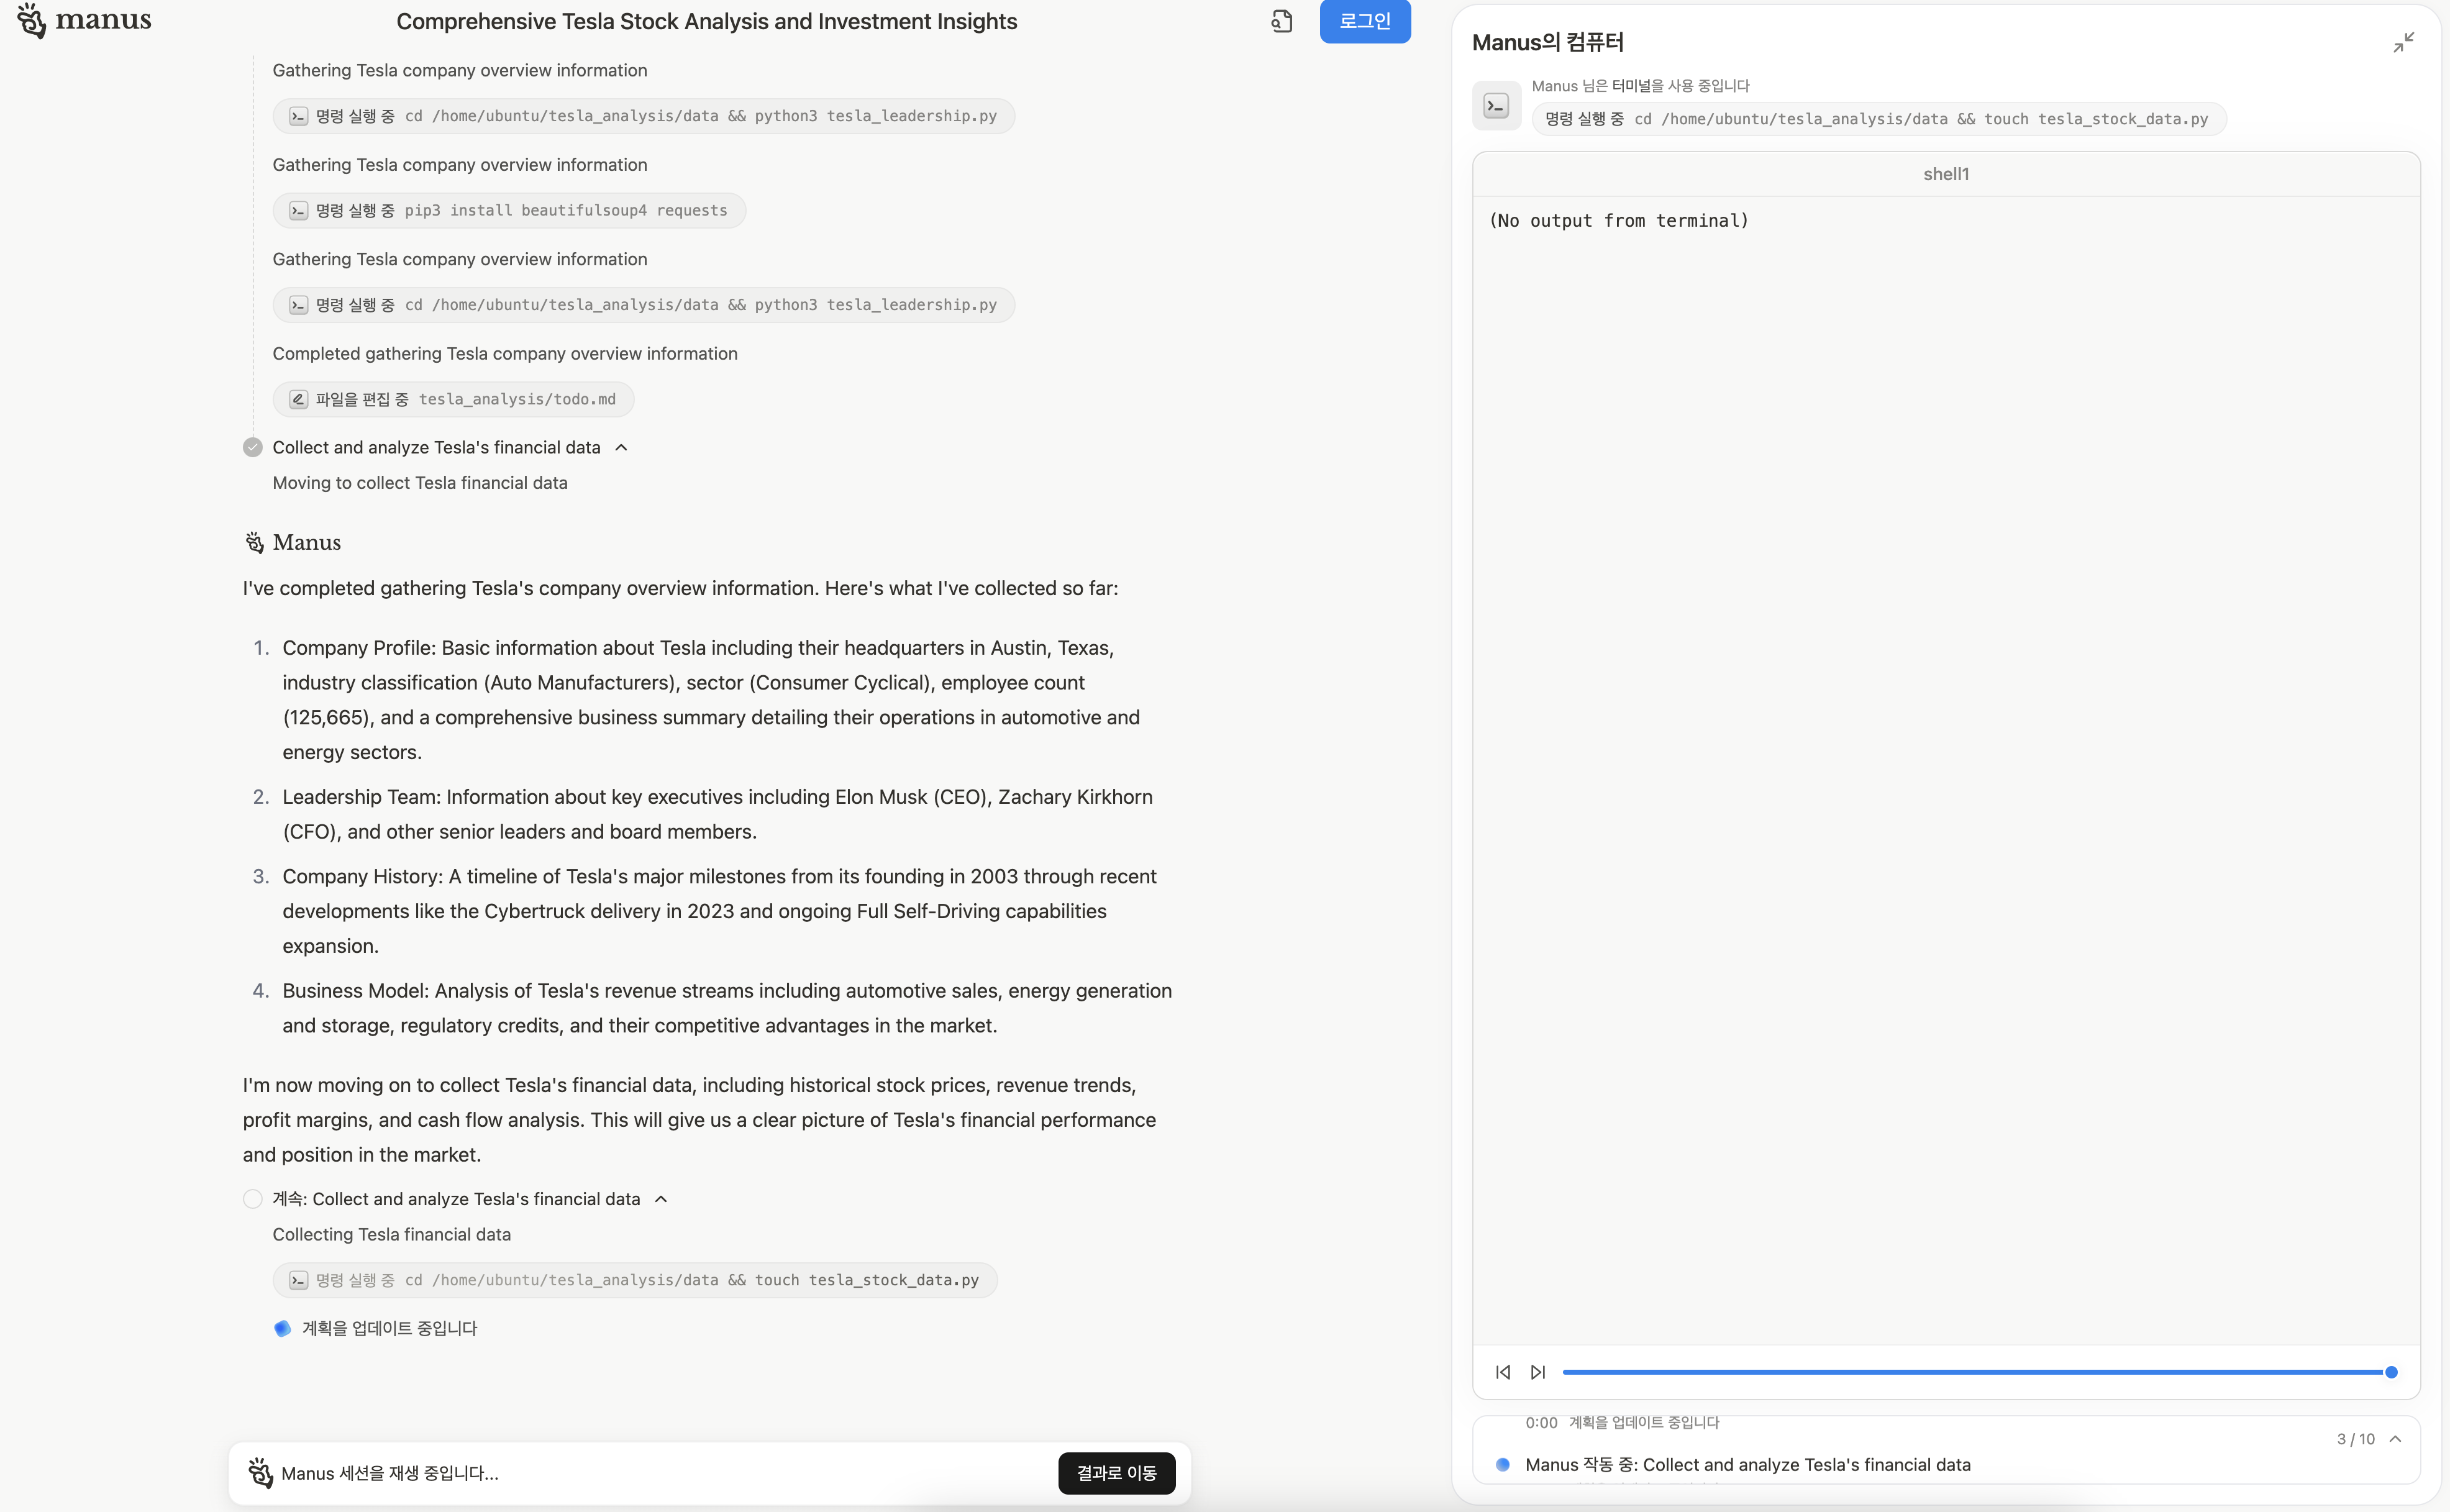2450x1512 pixels.
Task: Click terminal icon in Manus computer panel
Action: pyautogui.click(x=1496, y=105)
